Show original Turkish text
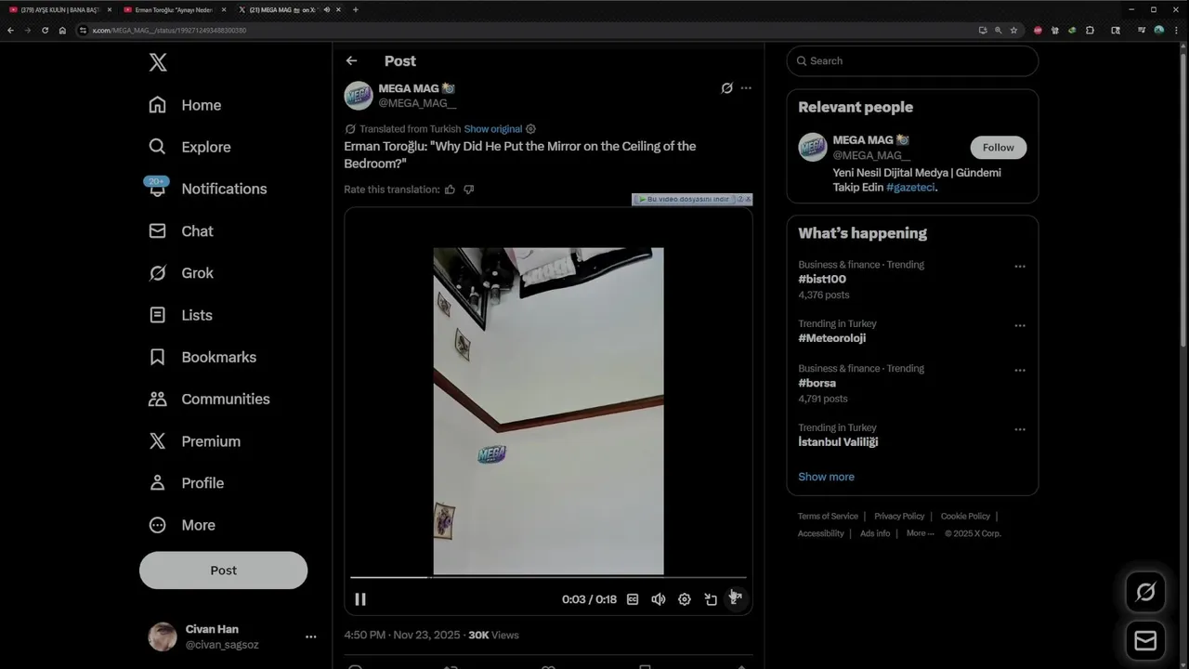The height and width of the screenshot is (669, 1189). pyautogui.click(x=492, y=129)
